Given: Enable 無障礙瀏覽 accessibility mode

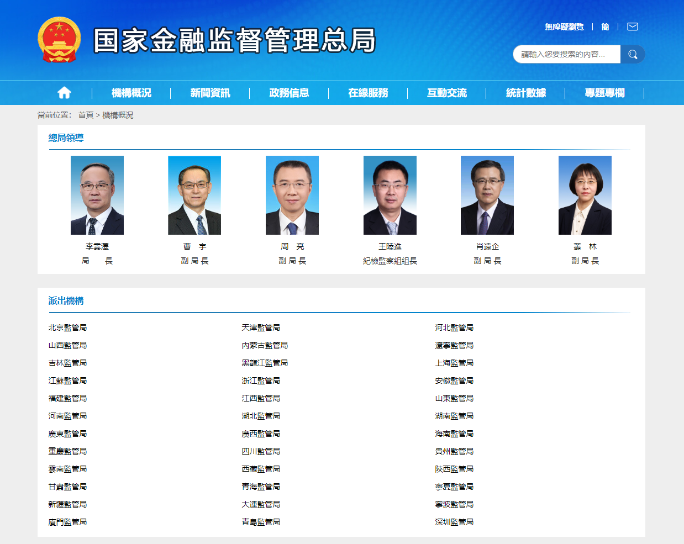Looking at the screenshot, I should 564,27.
